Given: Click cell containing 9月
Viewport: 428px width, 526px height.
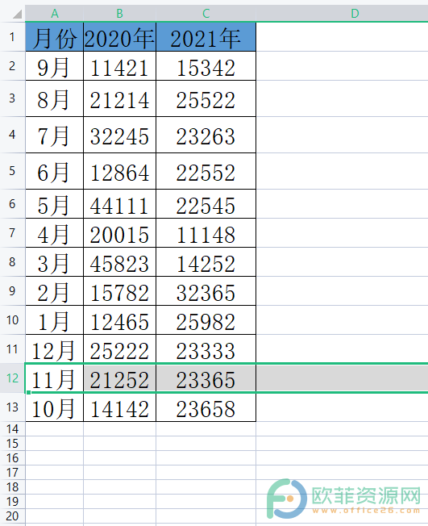Looking at the screenshot, I should tap(54, 66).
